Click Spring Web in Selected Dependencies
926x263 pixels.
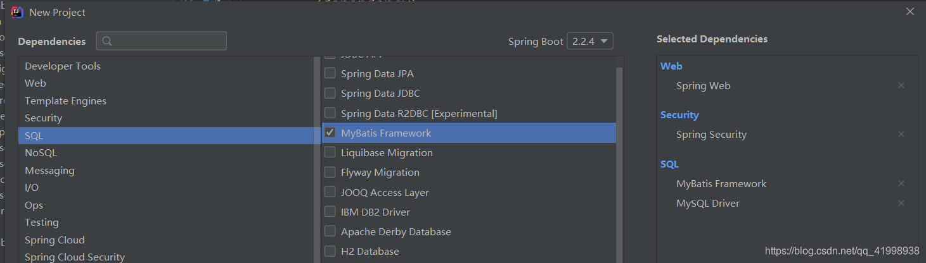click(704, 85)
